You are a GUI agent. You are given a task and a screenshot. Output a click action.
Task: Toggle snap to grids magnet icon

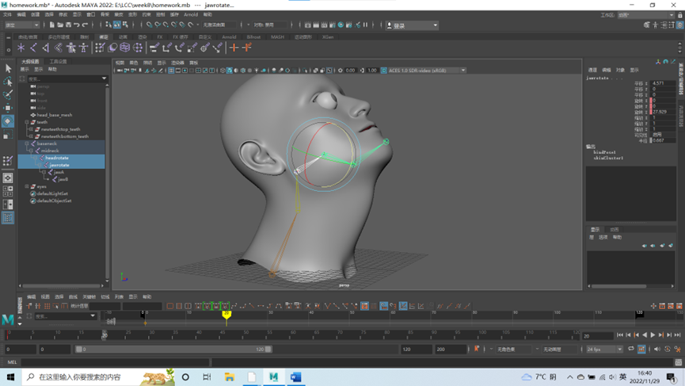click(x=150, y=25)
